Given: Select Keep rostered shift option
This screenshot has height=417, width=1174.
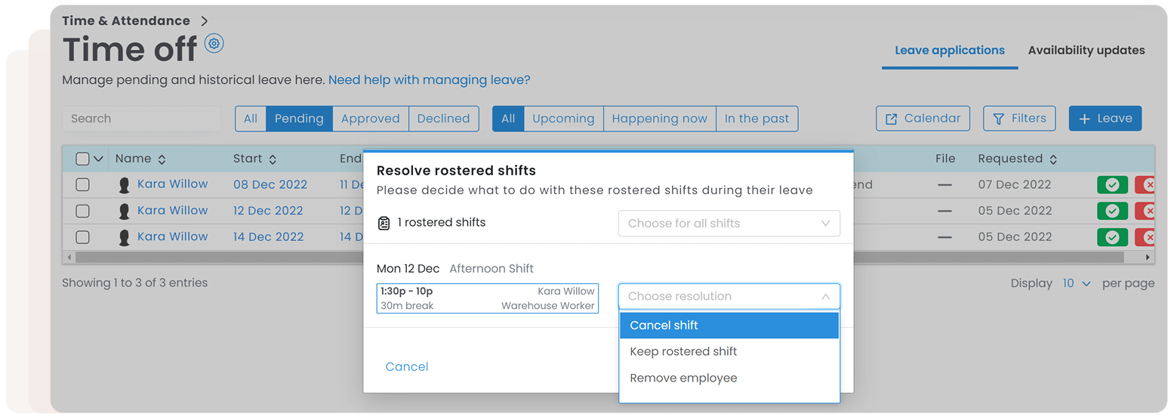Looking at the screenshot, I should [x=683, y=351].
